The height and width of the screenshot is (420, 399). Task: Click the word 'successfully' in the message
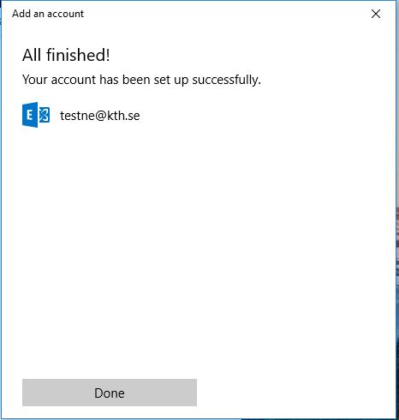coord(226,80)
